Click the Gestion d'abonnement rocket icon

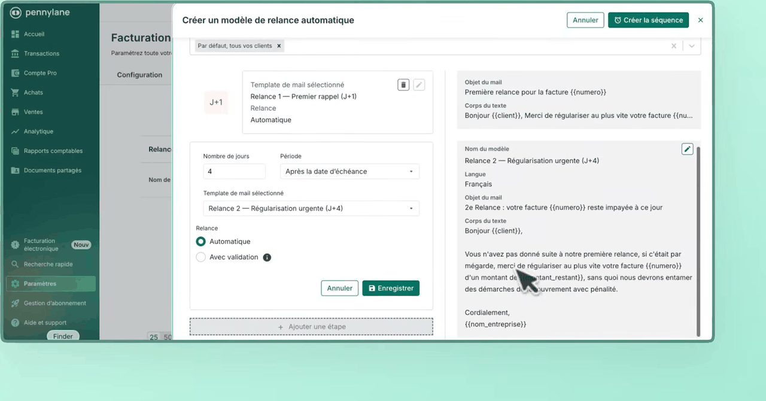tap(15, 303)
